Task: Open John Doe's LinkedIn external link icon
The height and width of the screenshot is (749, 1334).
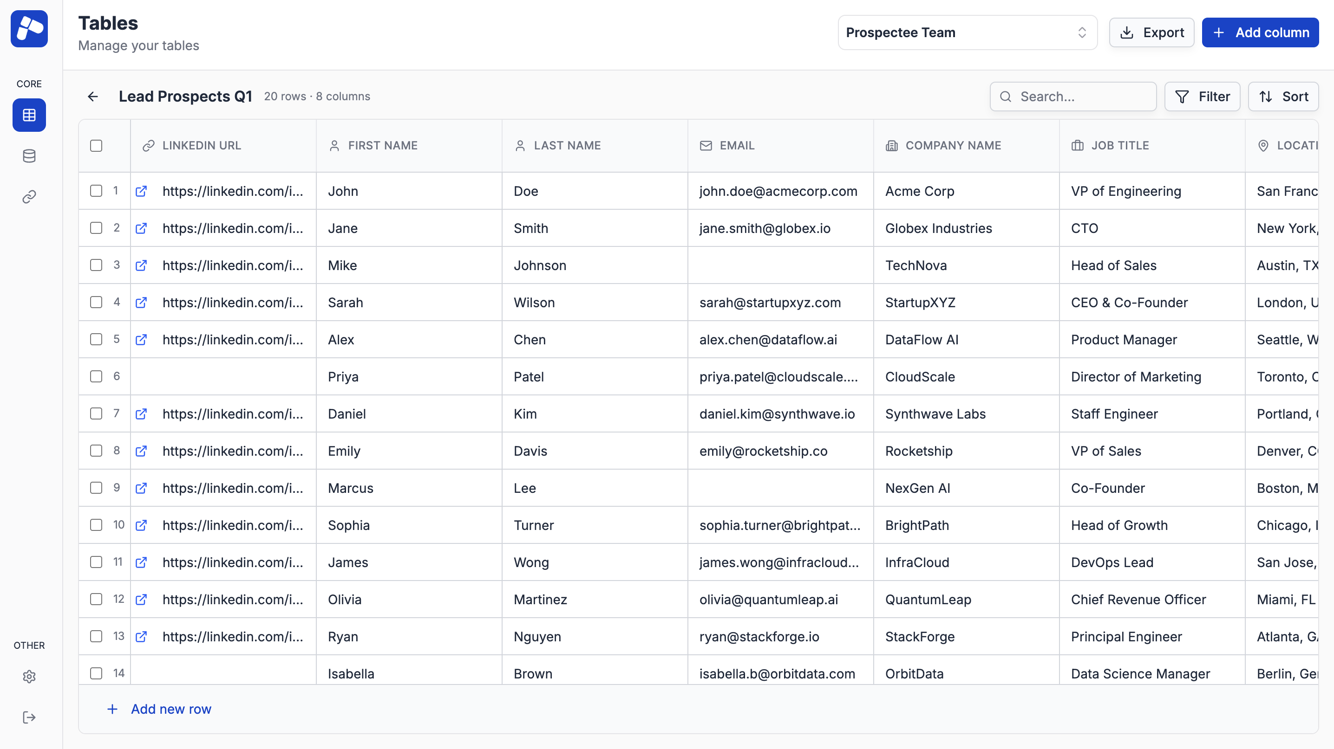Action: (141, 191)
